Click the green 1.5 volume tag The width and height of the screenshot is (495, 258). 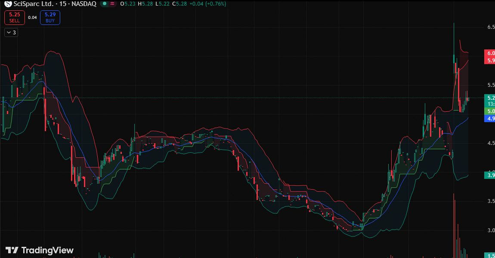click(490, 255)
